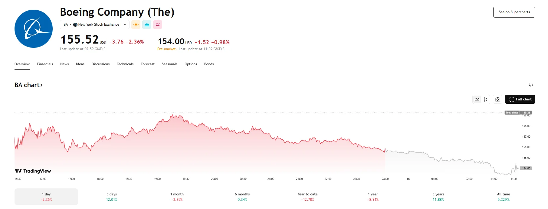Click the pink approximate-equals badge icon
This screenshot has width=548, height=209.
click(x=158, y=24)
